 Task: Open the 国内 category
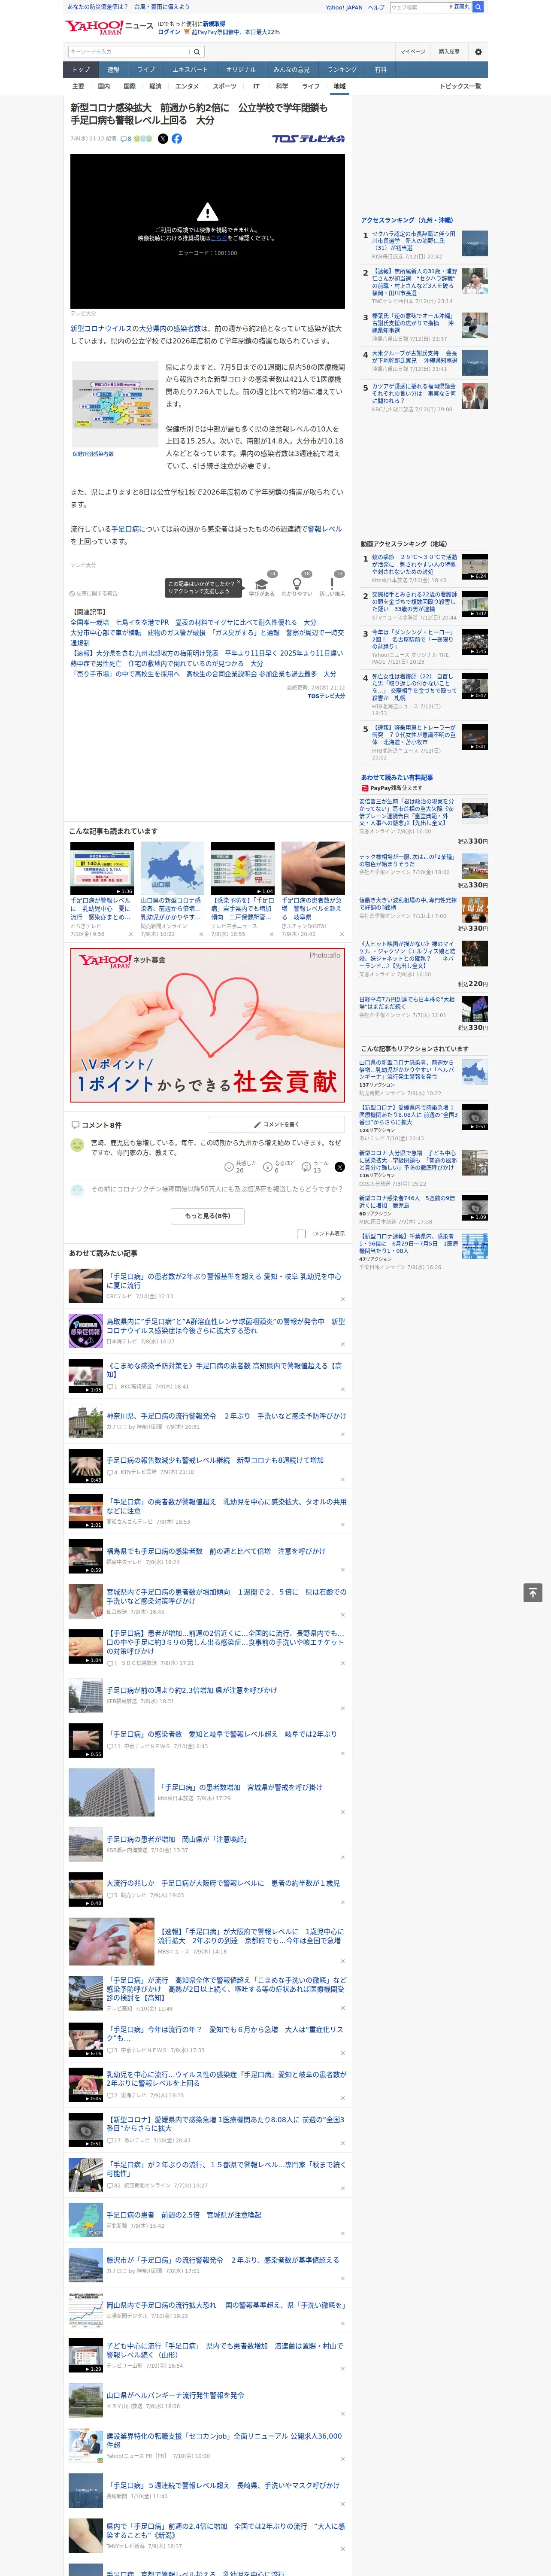tap(104, 87)
